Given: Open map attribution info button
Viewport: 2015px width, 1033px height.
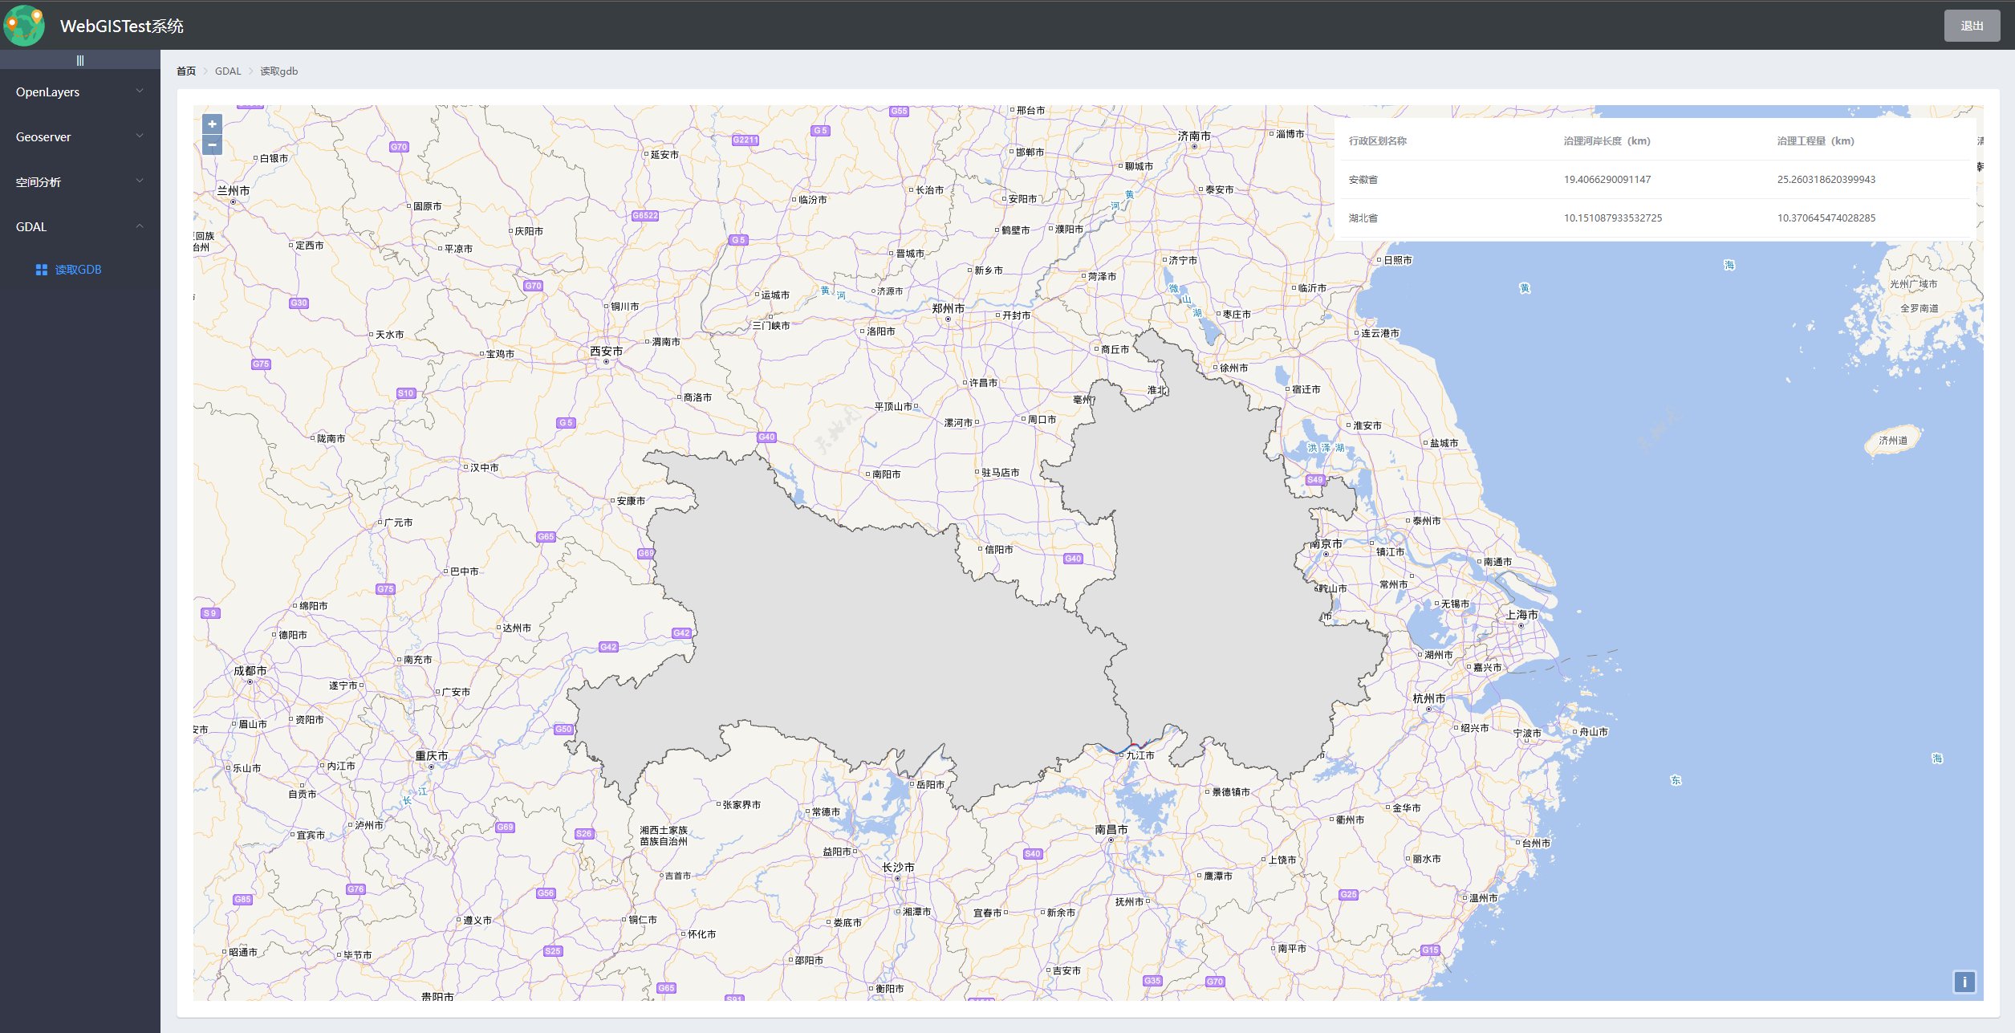Looking at the screenshot, I should tap(1964, 982).
